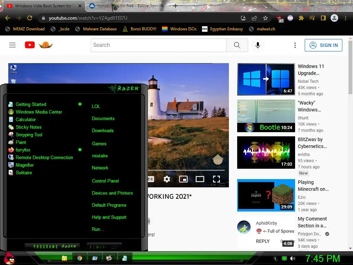The image size is (353, 265).
Task: Go to YouTube home via the logo
Action: [x=39, y=45]
